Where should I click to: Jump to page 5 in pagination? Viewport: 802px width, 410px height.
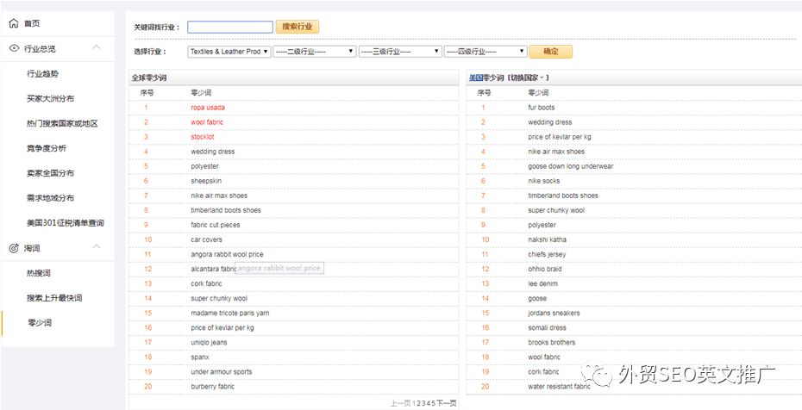[x=433, y=403]
